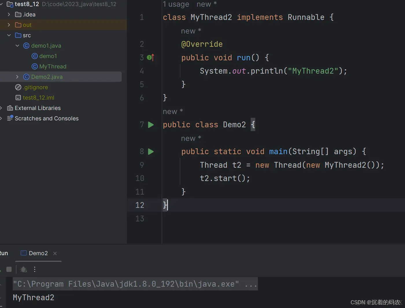Expand External Libraries node
The height and width of the screenshot is (308, 405).
[x=1, y=108]
